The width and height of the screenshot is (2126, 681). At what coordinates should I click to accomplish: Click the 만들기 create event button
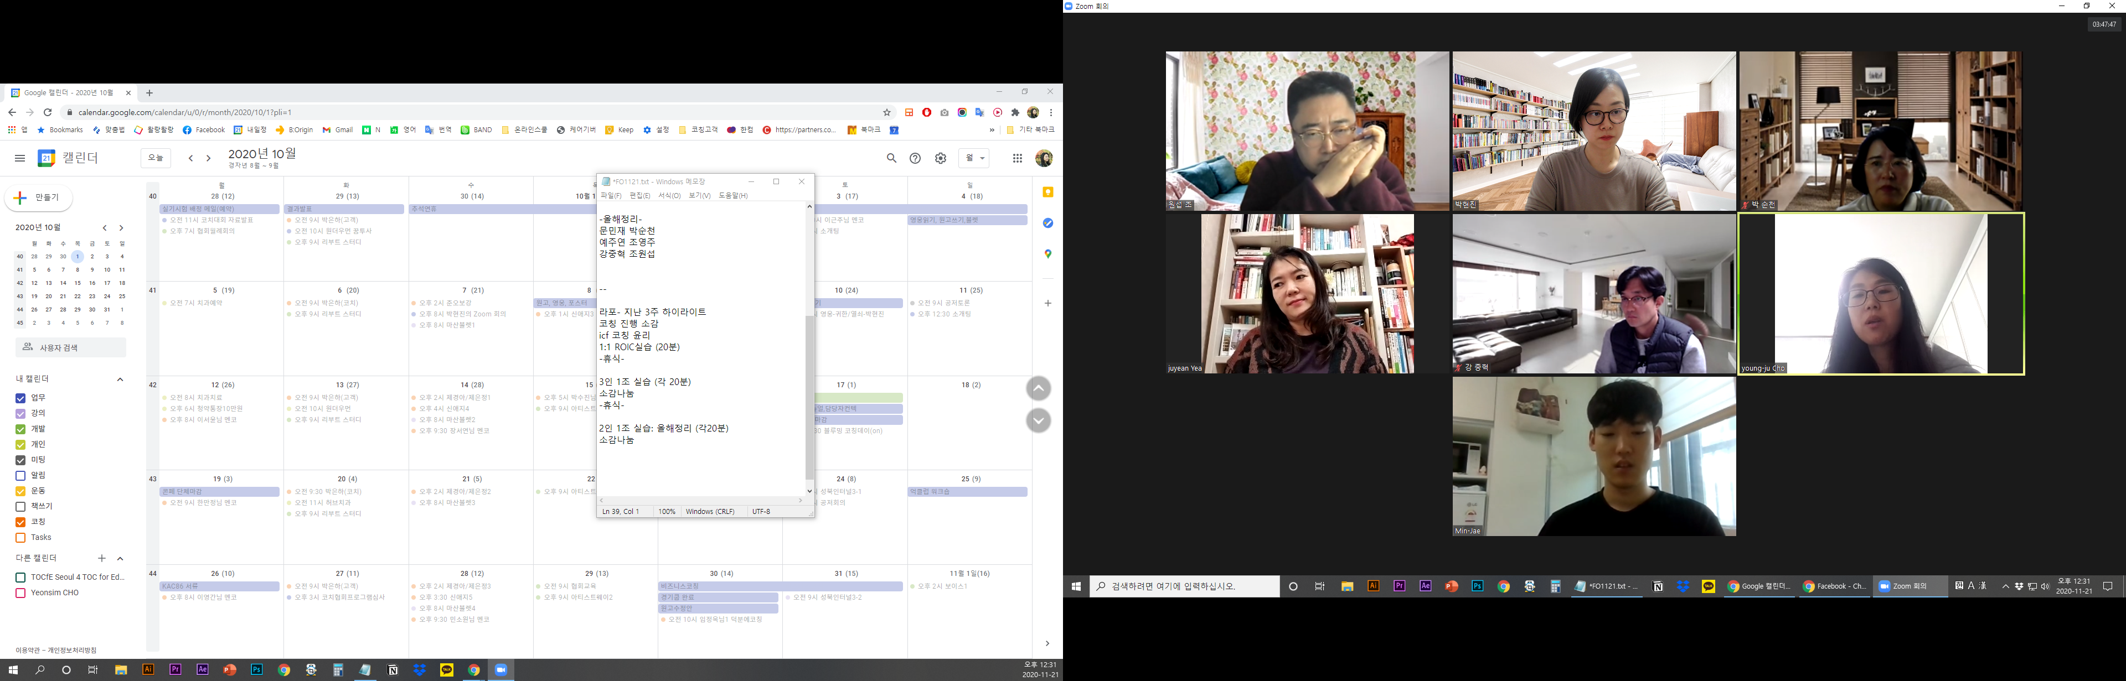(39, 198)
